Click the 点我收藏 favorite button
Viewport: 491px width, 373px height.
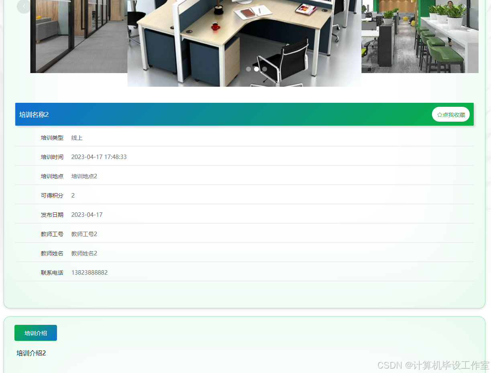click(x=450, y=114)
